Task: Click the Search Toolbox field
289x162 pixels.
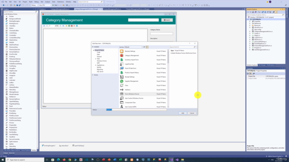Action: coord(20,12)
